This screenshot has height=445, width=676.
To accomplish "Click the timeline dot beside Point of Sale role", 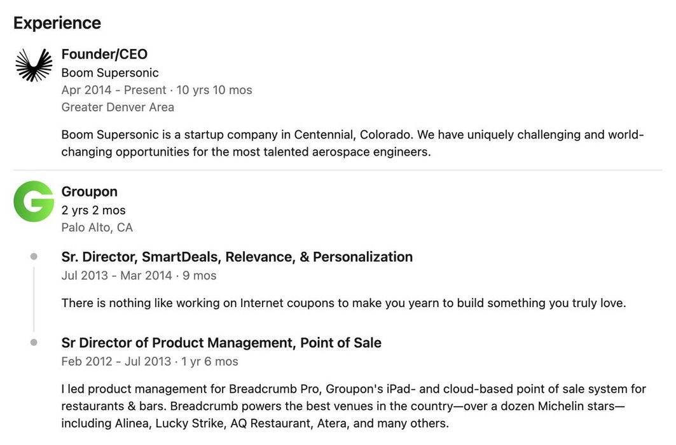I will coord(34,343).
